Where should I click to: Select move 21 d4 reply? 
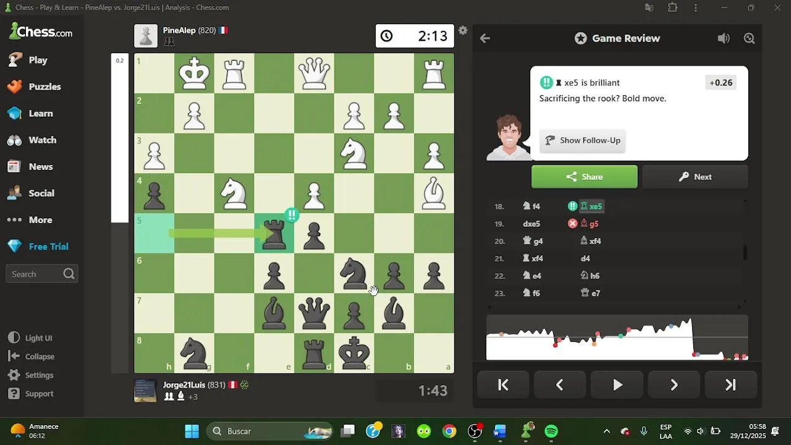[585, 258]
